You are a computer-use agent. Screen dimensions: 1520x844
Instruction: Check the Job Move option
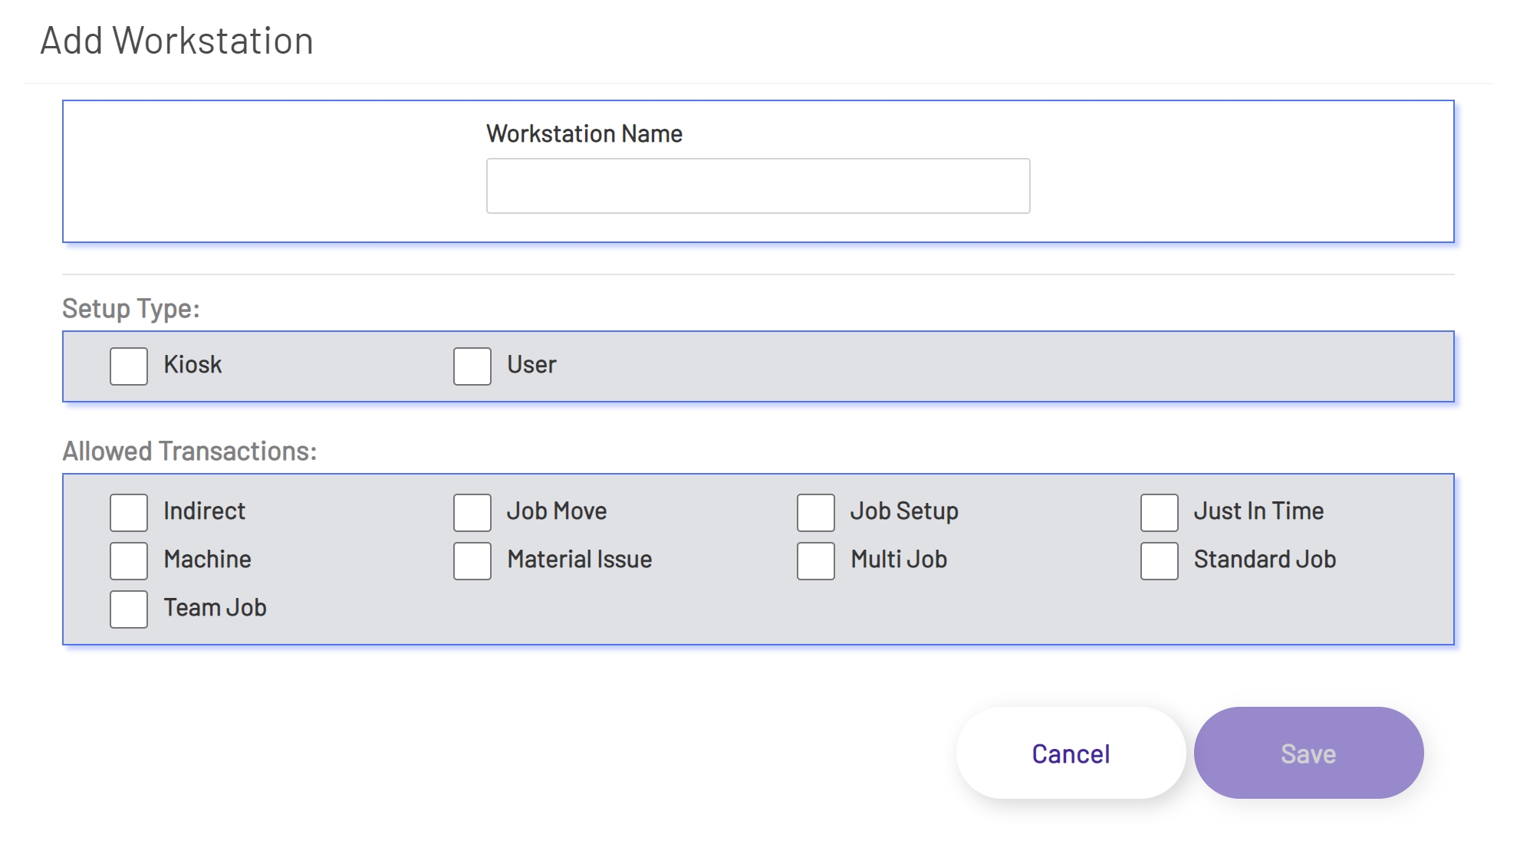pyautogui.click(x=471, y=513)
